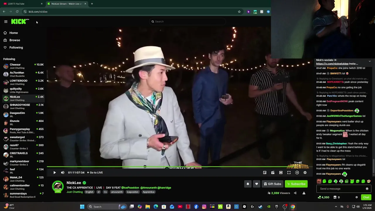Open chat shop icon
This screenshot has width=375, height=211.
pyautogui.click(x=335, y=198)
